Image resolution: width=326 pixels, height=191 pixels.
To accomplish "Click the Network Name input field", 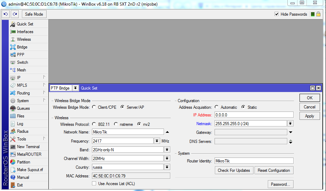I will point(128,132).
